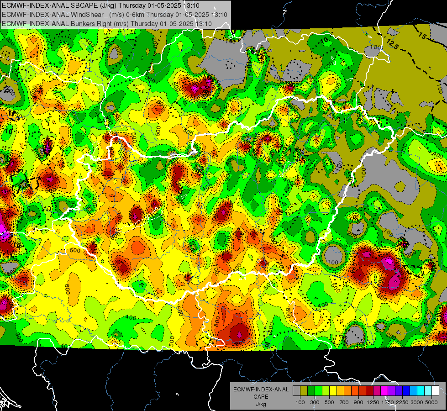The image size is (447, 411).
Task: Select the pale cyan swatch before 5000
Action: pyautogui.click(x=428, y=390)
